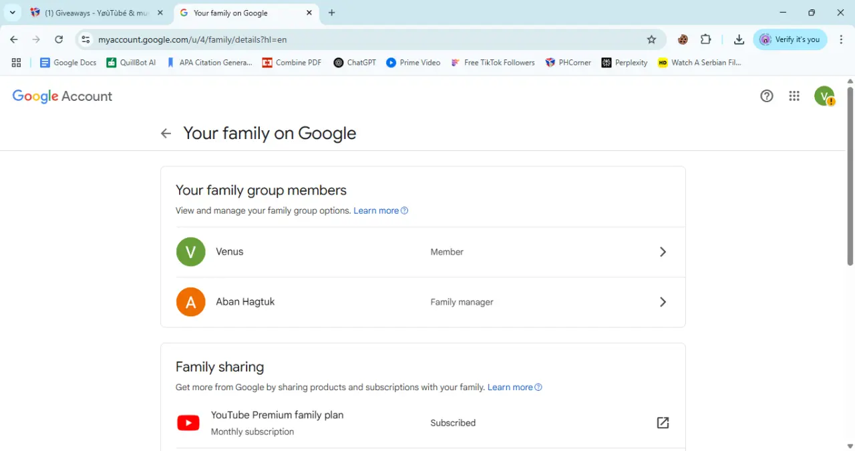Open the Google Docs bookmark

68,62
